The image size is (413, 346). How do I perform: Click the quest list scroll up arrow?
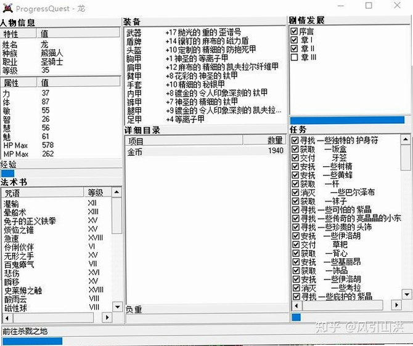tap(406, 139)
